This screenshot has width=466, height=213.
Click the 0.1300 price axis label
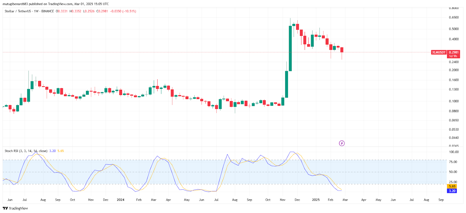pyautogui.click(x=454, y=89)
